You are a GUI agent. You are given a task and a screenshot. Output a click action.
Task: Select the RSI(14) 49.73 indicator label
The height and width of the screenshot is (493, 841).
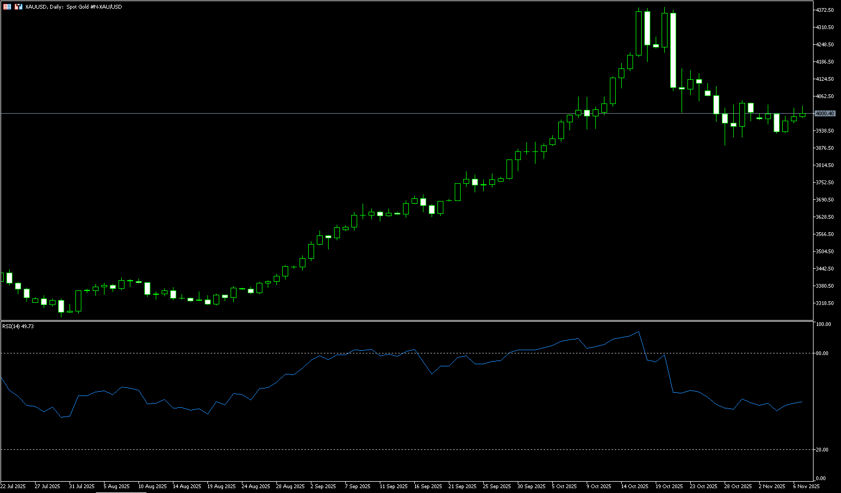[x=18, y=327]
